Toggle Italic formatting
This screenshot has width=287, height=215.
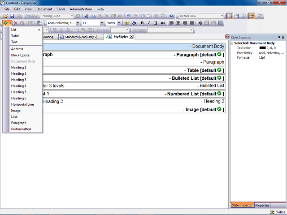tap(149, 23)
